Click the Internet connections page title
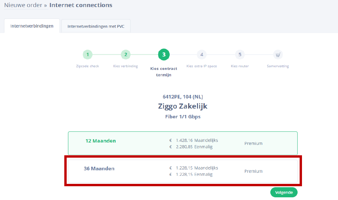 (81, 5)
